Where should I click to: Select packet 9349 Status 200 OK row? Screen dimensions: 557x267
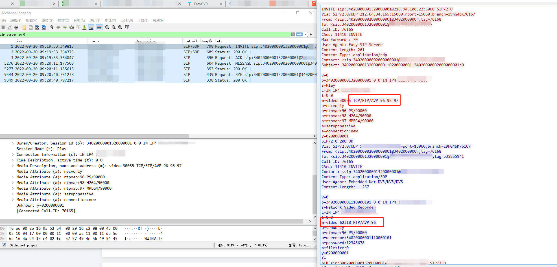[158, 80]
